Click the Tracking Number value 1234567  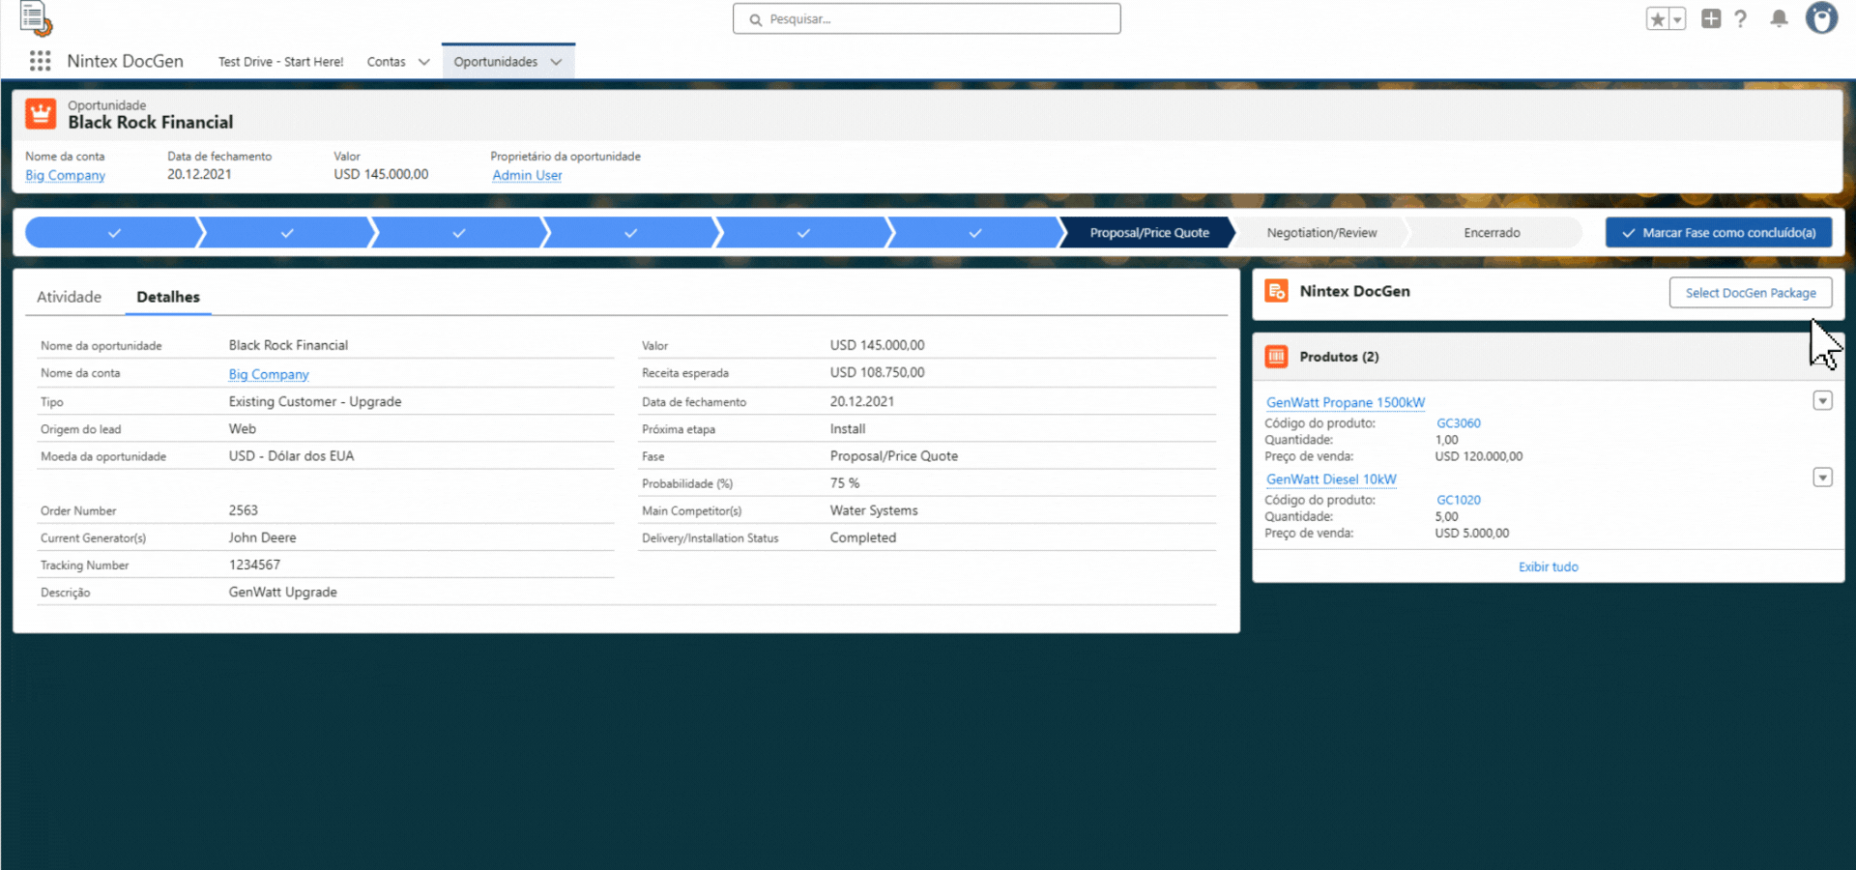click(x=254, y=565)
